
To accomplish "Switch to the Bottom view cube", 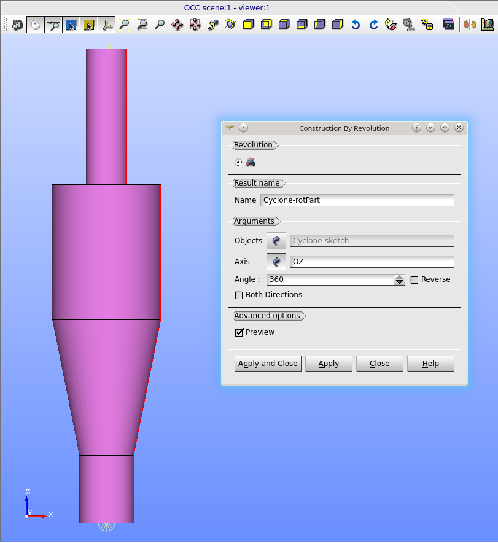I will coord(302,25).
